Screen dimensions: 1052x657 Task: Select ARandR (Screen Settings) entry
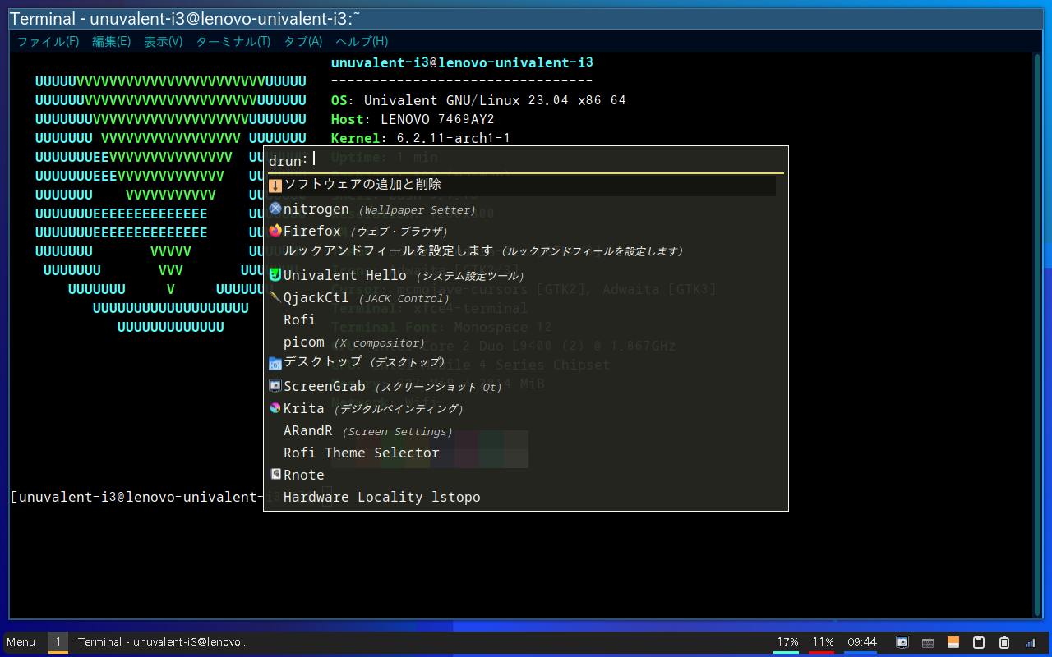[x=522, y=430]
